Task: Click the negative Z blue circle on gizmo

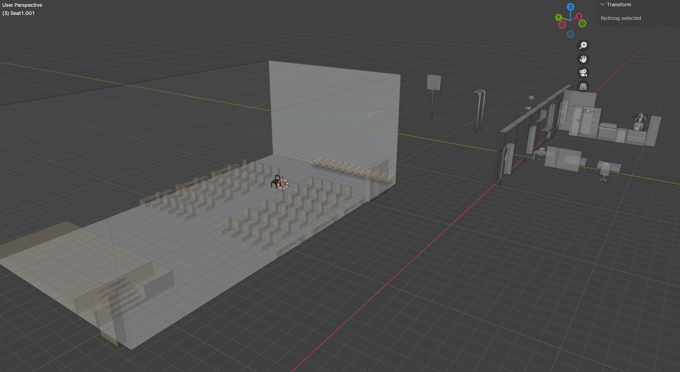Action: click(x=571, y=34)
